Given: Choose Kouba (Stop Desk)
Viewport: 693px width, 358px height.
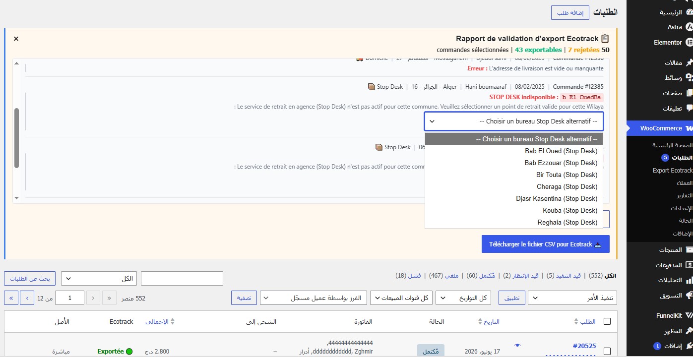Looking at the screenshot, I should pos(514,210).
